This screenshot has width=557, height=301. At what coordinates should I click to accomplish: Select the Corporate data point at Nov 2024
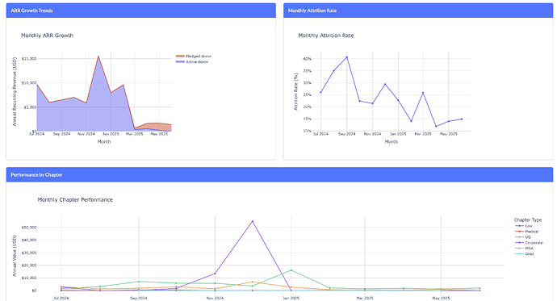tap(215, 274)
